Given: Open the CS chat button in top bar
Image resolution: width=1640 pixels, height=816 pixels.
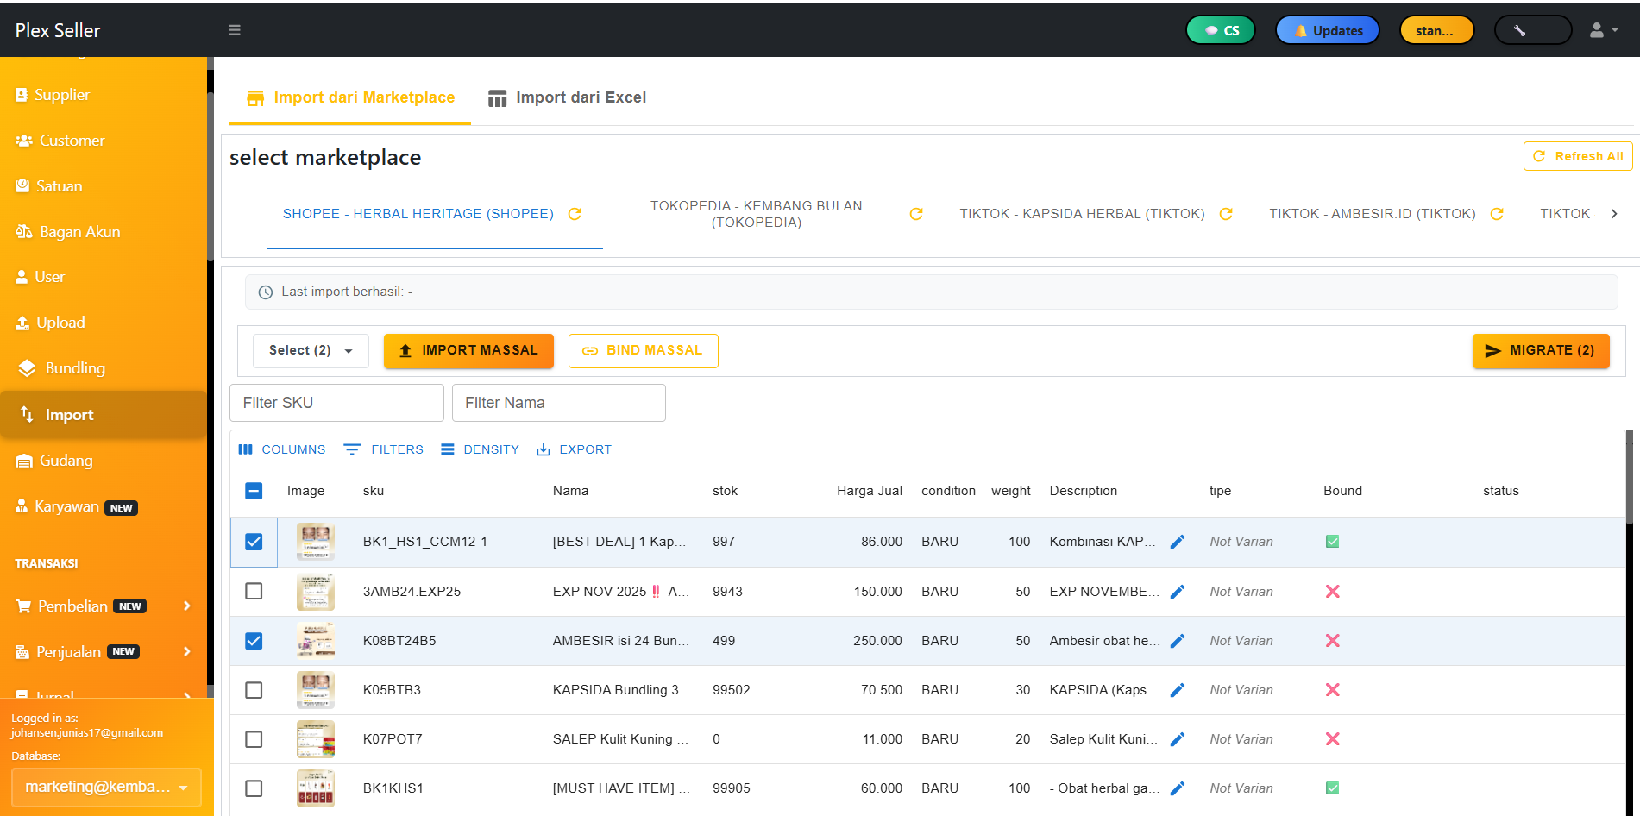Looking at the screenshot, I should tap(1220, 28).
